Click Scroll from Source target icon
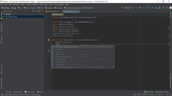Image resolution: width=172 pixels, height=96 pixels. click(x=33, y=11)
